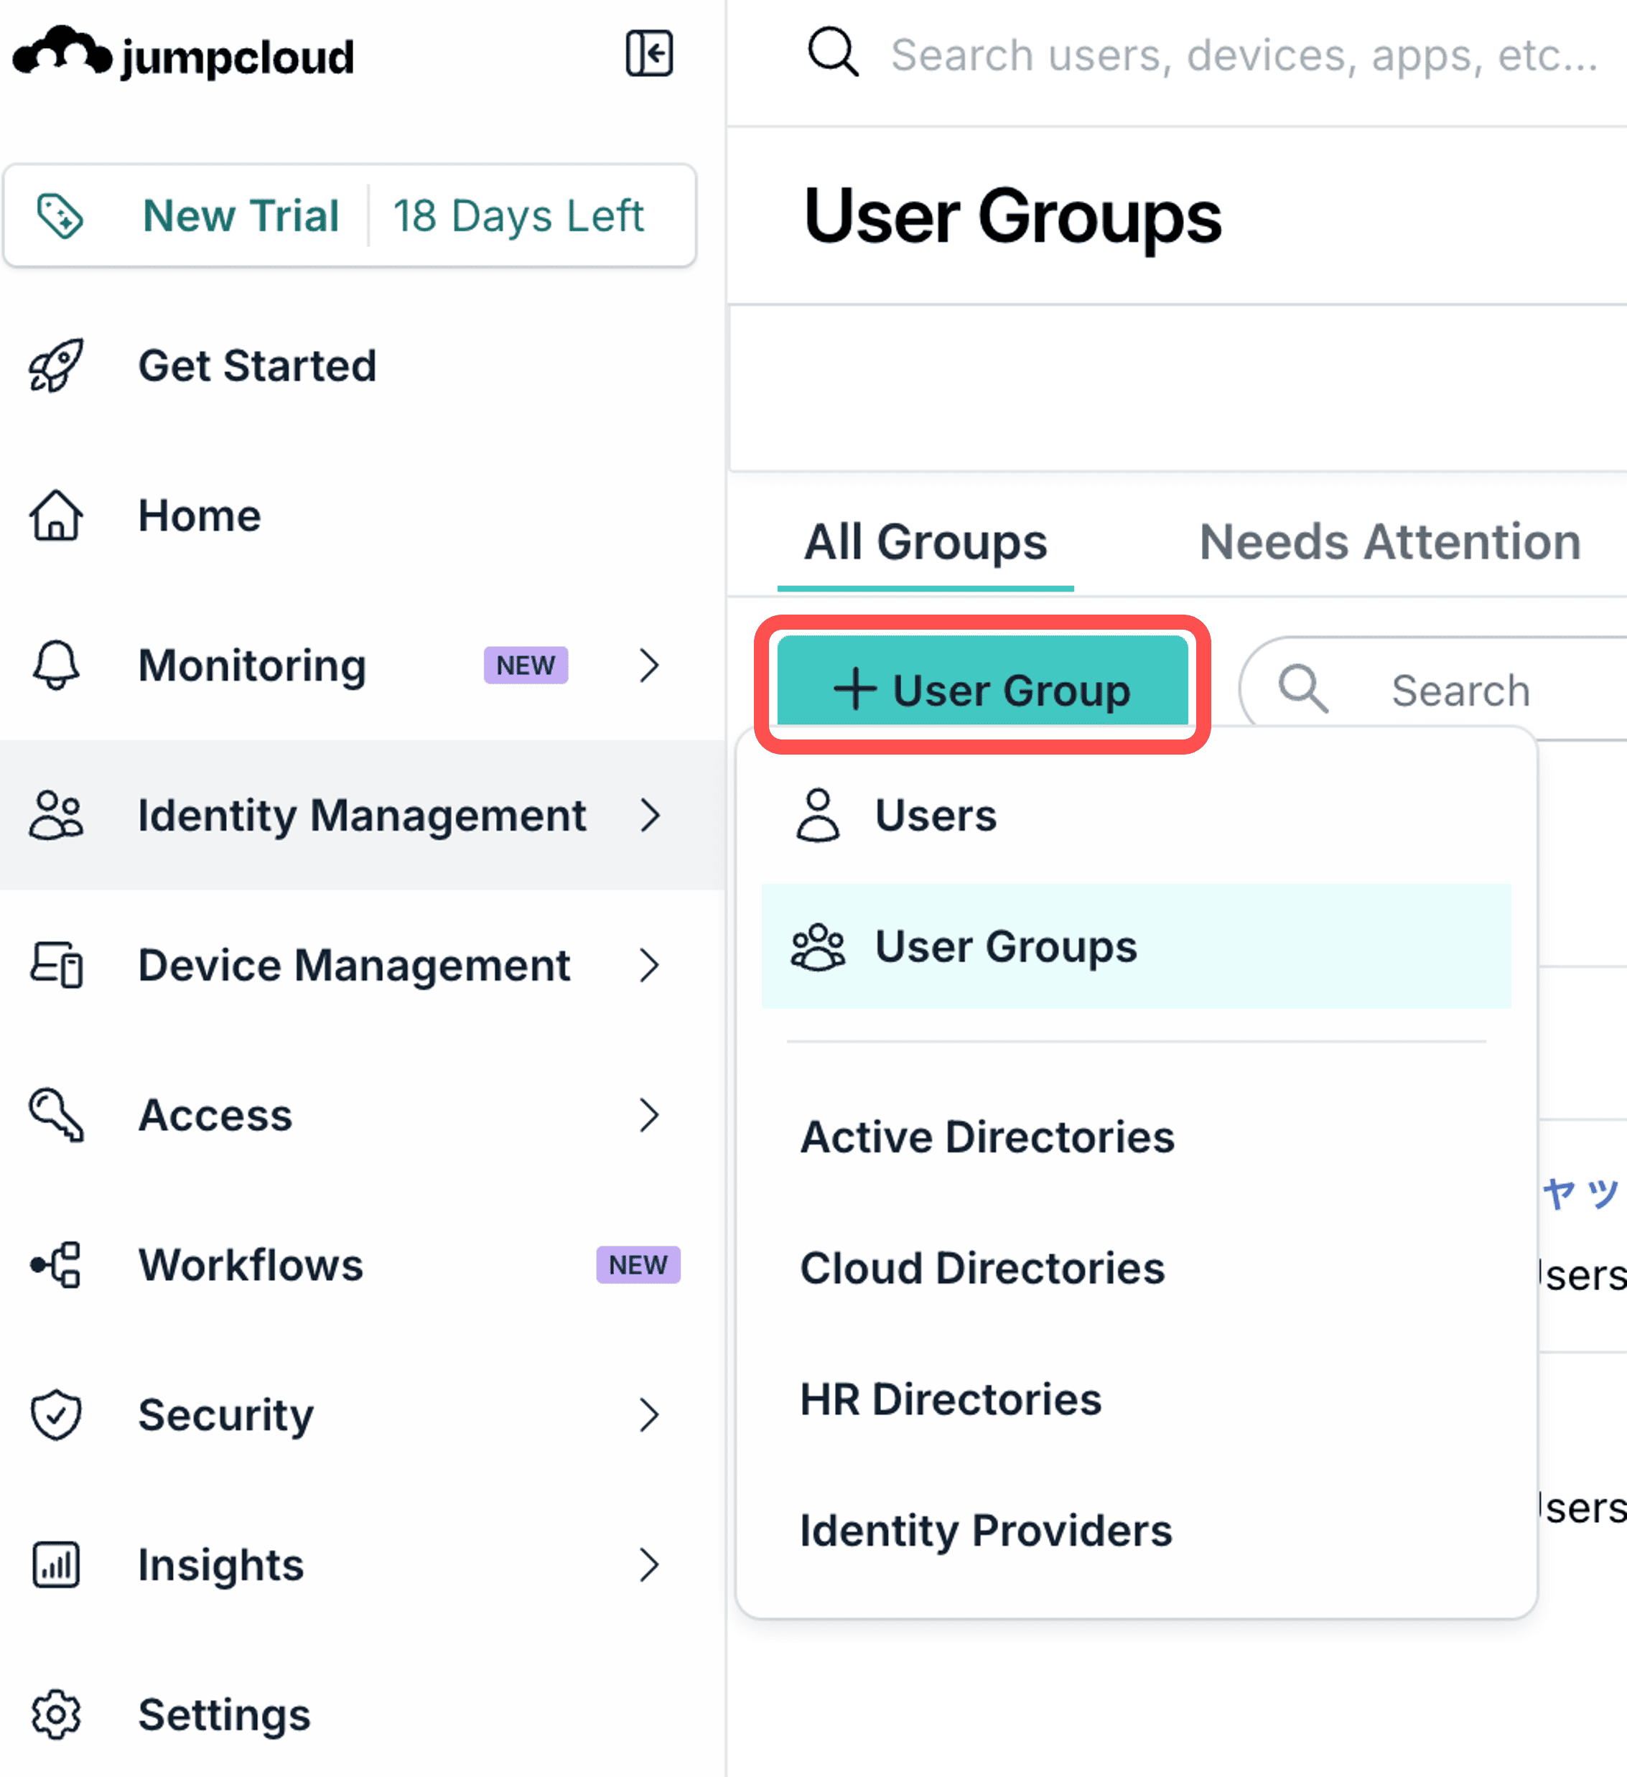Open Active Directories

pyautogui.click(x=987, y=1137)
